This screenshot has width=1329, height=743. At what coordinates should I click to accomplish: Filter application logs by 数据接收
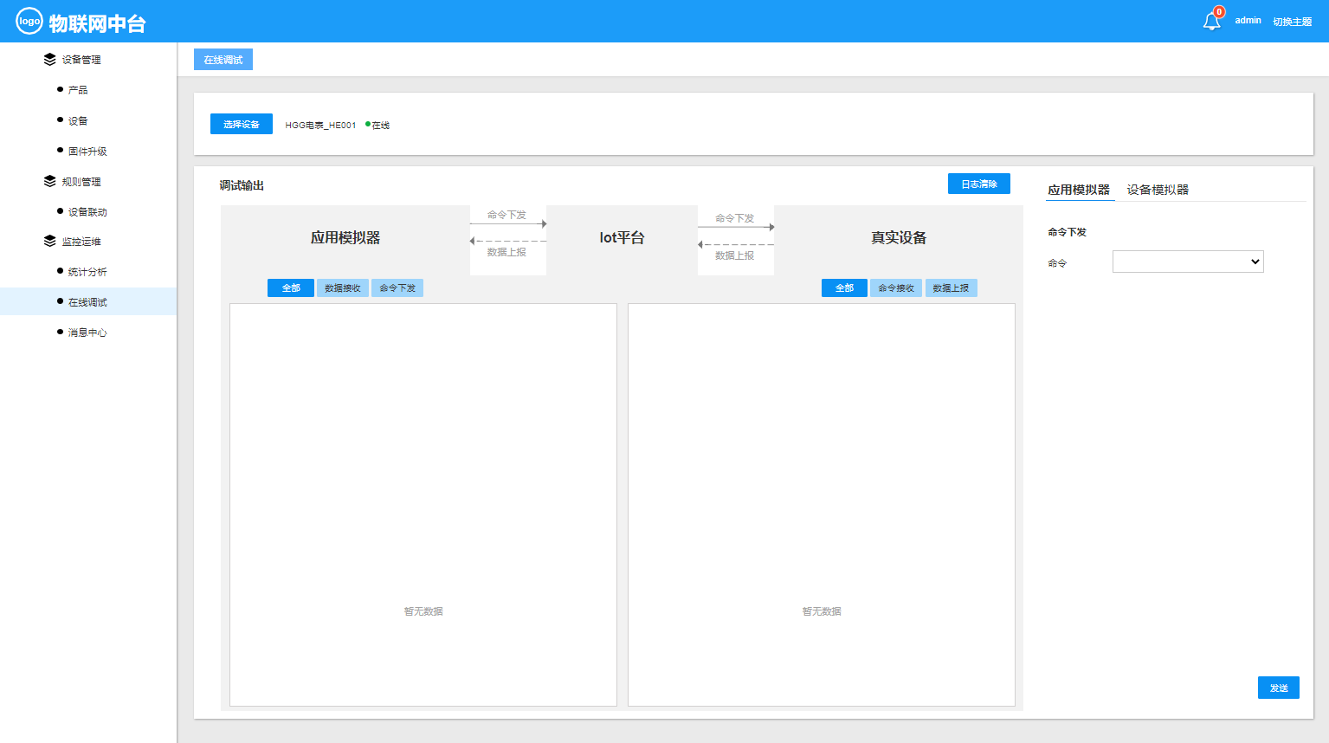[343, 288]
